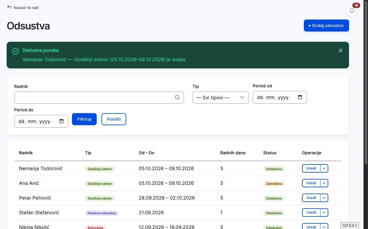368x229 pixels.
Task: Click the Period do date field
Action: [x=41, y=121]
